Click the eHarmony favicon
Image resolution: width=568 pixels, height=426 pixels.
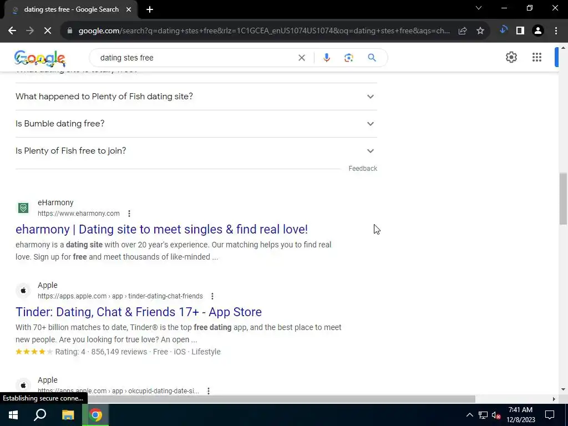(23, 208)
